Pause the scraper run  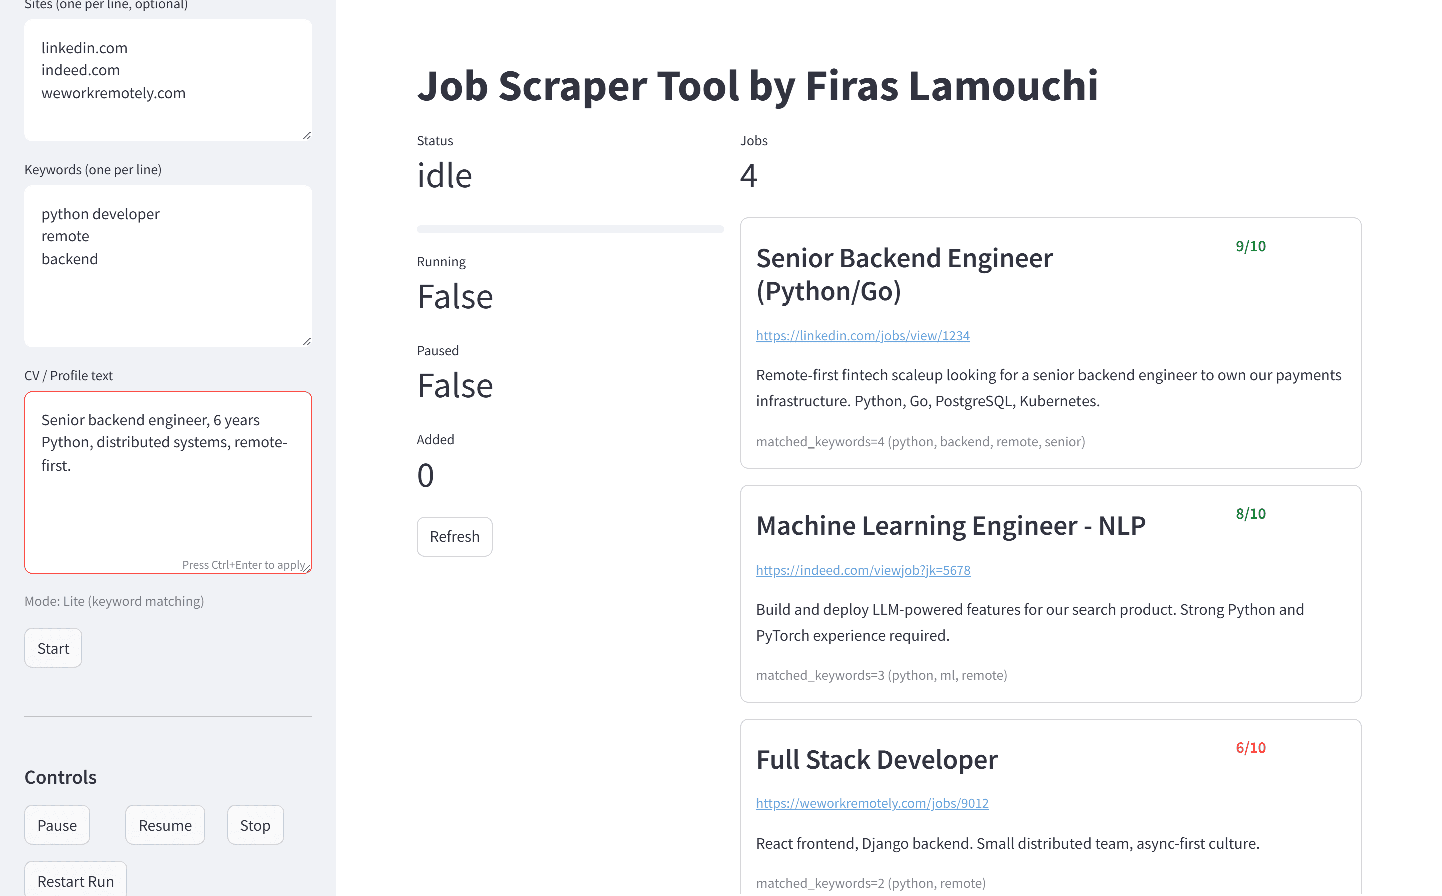57,825
